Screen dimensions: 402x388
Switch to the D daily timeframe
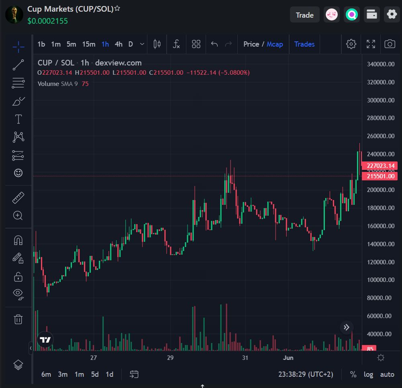(131, 44)
